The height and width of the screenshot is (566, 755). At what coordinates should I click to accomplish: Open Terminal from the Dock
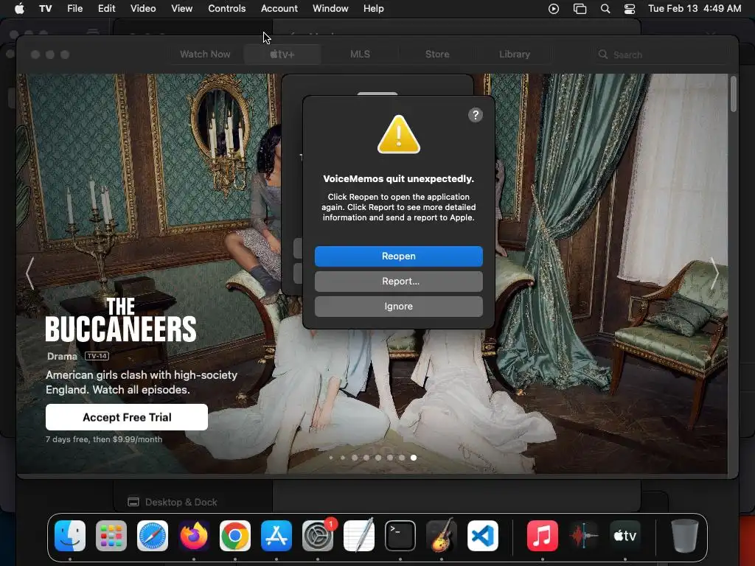(400, 535)
